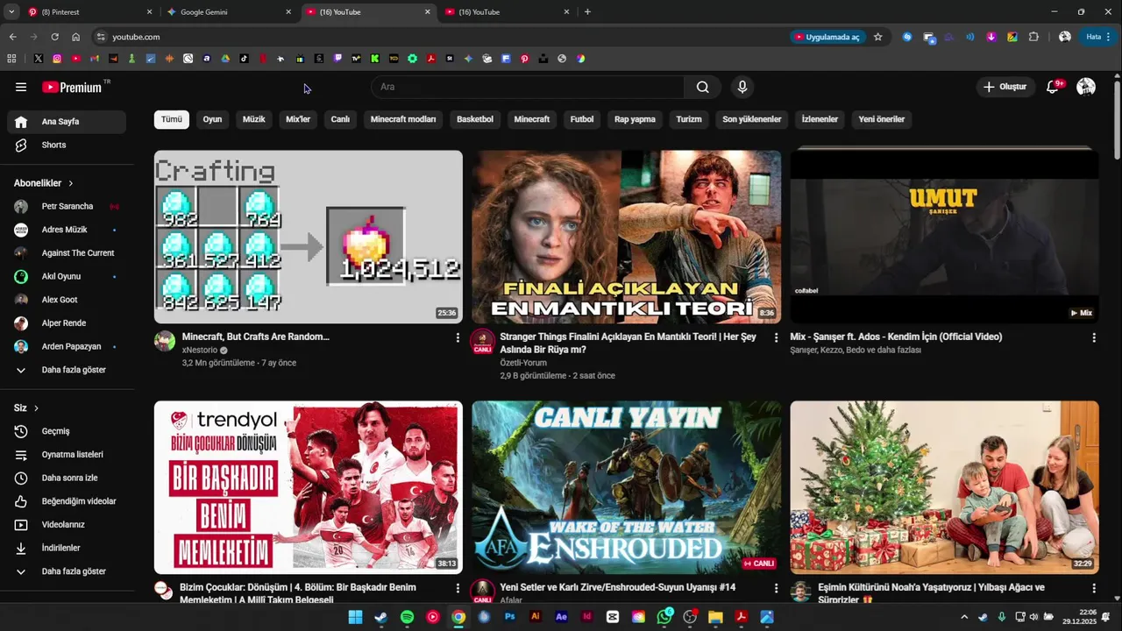
Task: Open the Petr Sarancha channel
Action: 67,207
